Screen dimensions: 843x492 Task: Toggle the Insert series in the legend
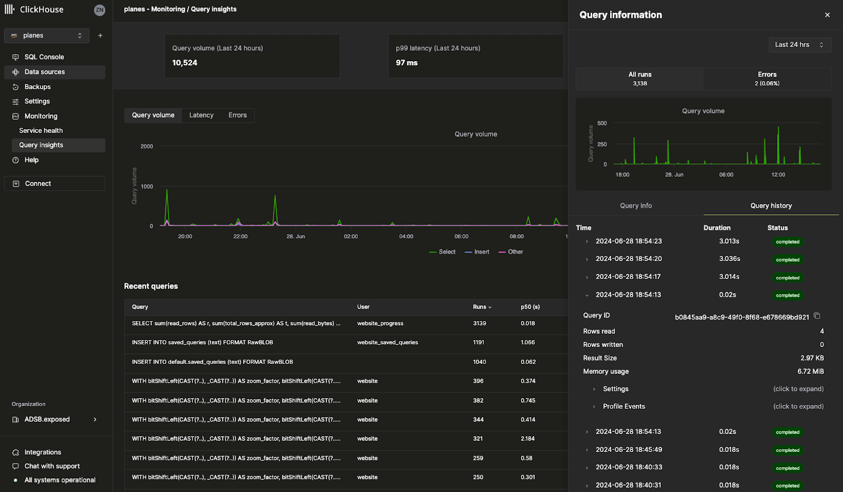(477, 252)
